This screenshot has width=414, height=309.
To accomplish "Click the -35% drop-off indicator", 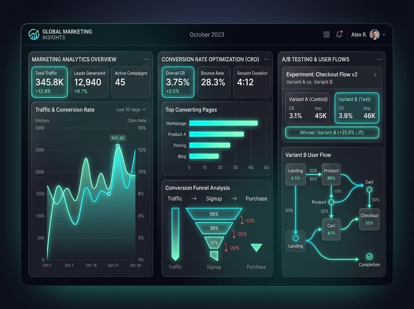I will coord(239,234).
